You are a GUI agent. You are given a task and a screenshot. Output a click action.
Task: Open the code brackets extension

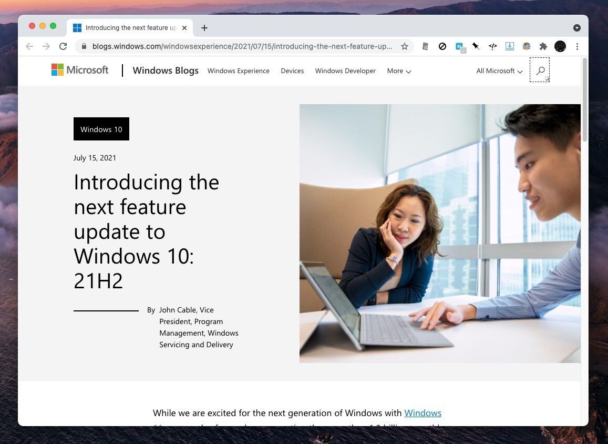[x=493, y=47]
